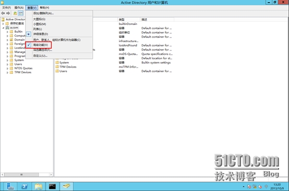This screenshot has width=289, height=191.
Task: Click the tree pane horizontal scrollbar thumb
Action: pos(21,174)
